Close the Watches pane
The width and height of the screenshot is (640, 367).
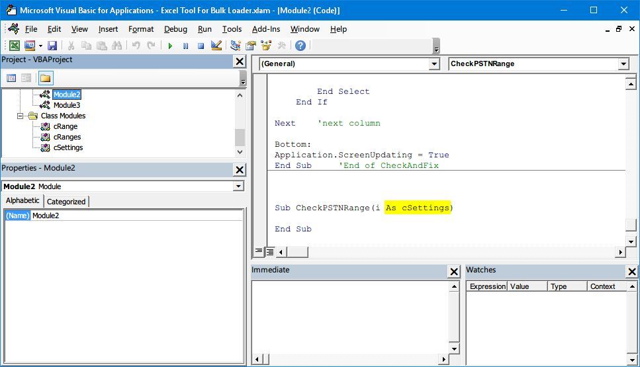[632, 272]
